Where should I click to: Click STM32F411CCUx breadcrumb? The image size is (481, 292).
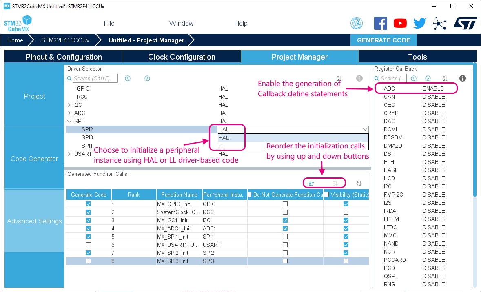pos(65,40)
